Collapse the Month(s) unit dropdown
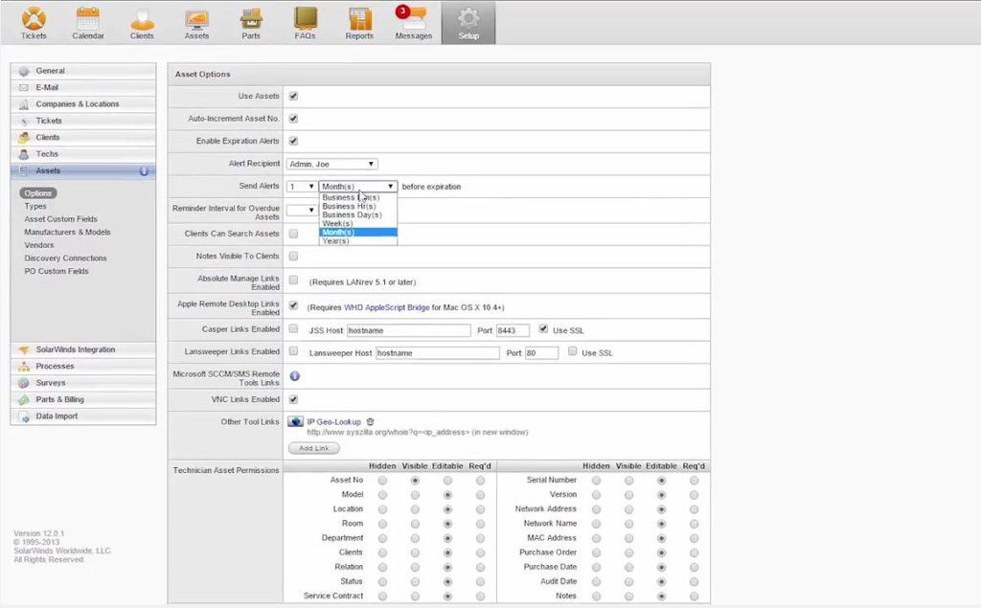Viewport: 981px width, 608px height. (358, 187)
